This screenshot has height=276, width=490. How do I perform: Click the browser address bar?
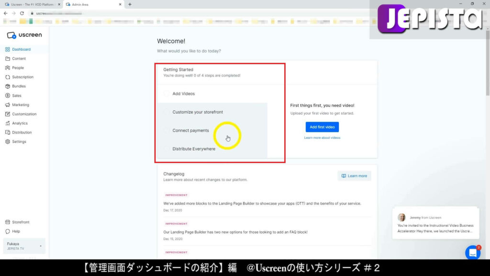tap(200, 13)
